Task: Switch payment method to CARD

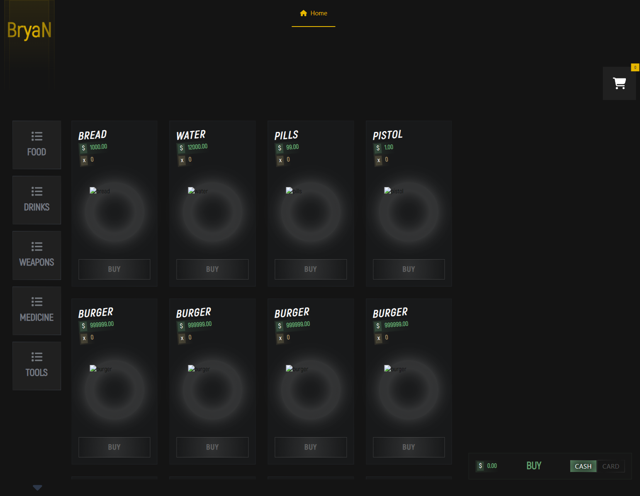Action: click(611, 466)
